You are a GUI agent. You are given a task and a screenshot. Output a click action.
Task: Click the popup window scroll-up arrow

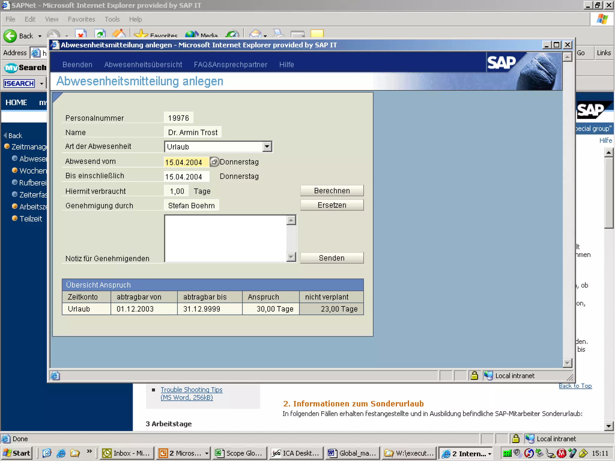[567, 57]
